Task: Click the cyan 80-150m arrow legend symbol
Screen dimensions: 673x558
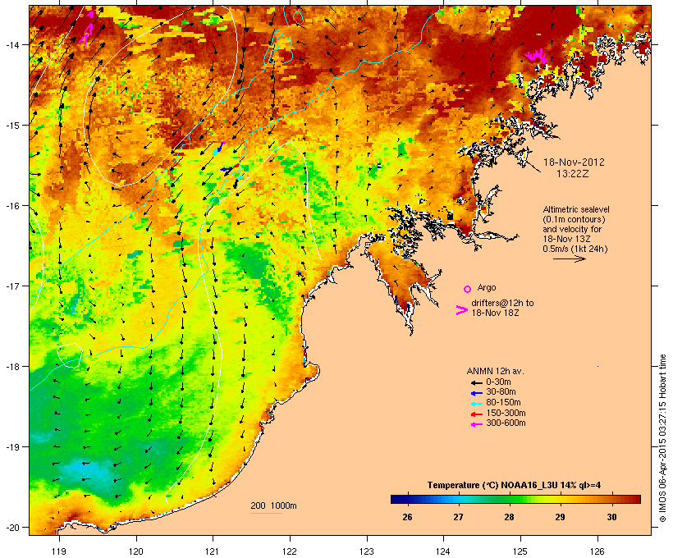Action: (x=476, y=404)
